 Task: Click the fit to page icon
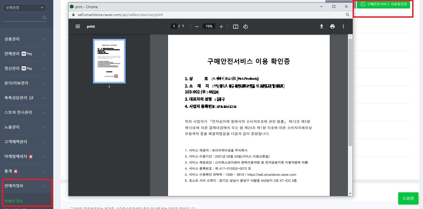(236, 26)
